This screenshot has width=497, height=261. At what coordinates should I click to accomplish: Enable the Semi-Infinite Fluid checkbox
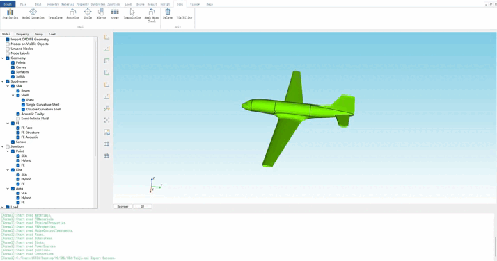(18, 119)
